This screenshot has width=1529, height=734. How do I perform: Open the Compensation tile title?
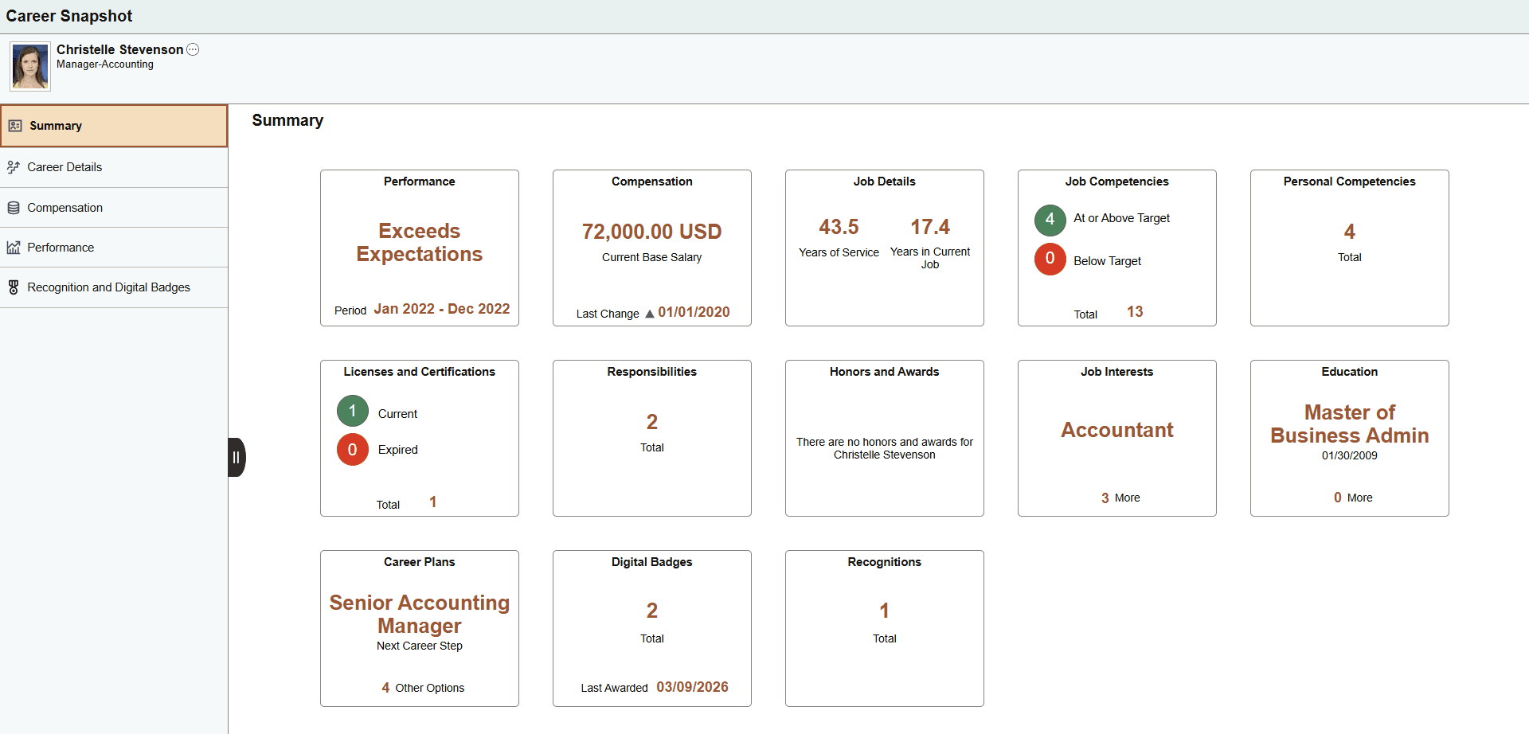coord(652,182)
